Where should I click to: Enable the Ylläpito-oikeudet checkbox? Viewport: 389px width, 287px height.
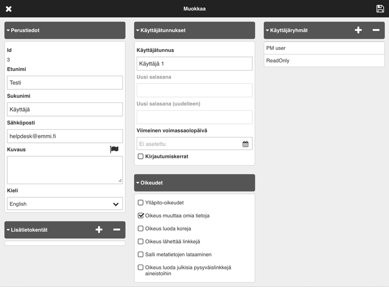click(141, 203)
